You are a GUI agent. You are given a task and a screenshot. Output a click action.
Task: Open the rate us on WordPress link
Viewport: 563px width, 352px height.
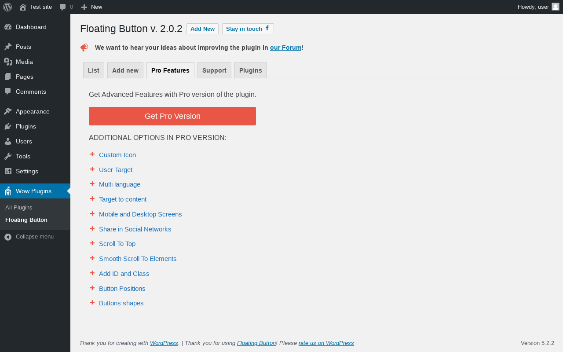[x=326, y=343]
